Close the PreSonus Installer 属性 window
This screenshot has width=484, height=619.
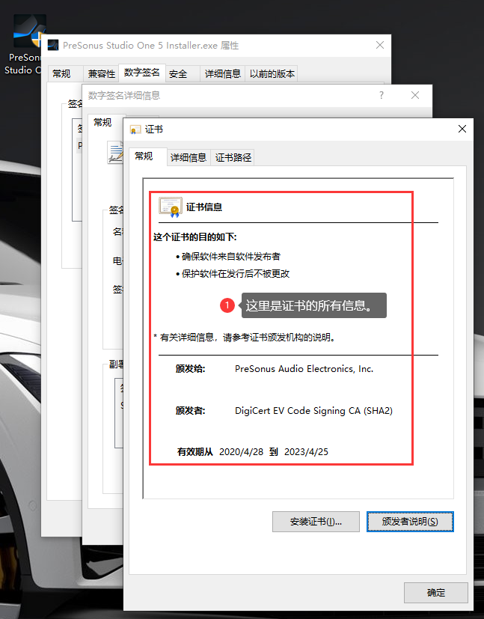(380, 46)
